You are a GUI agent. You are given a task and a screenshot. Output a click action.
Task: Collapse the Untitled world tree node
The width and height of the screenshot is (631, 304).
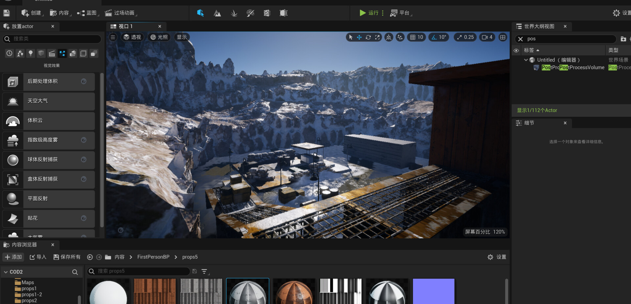(x=526, y=60)
